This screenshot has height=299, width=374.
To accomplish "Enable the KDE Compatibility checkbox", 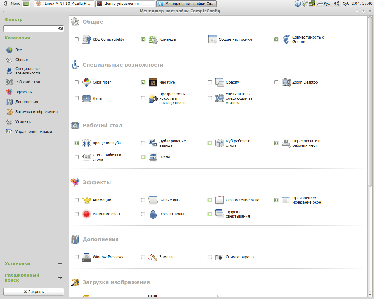I will click(77, 39).
